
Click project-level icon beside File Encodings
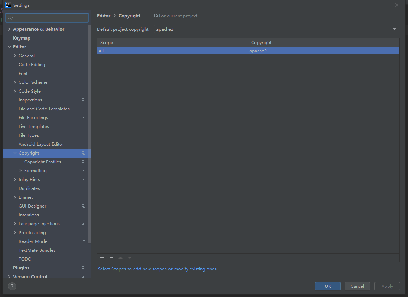point(83,117)
